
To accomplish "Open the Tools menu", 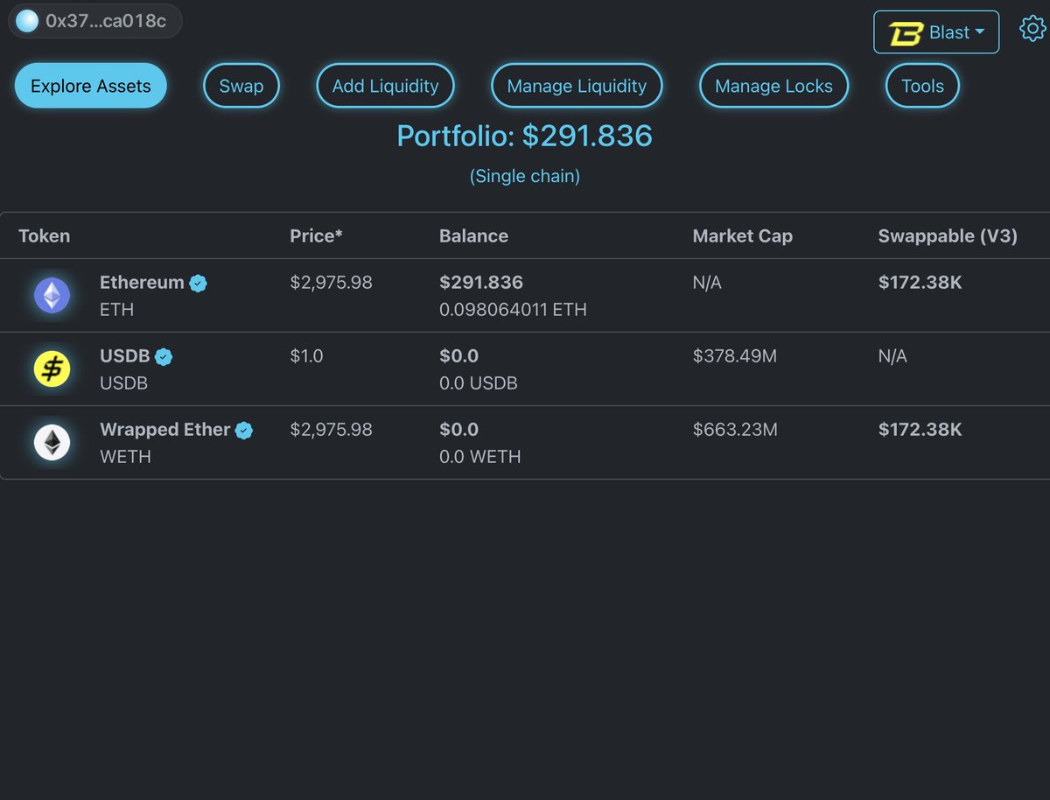I will [923, 86].
